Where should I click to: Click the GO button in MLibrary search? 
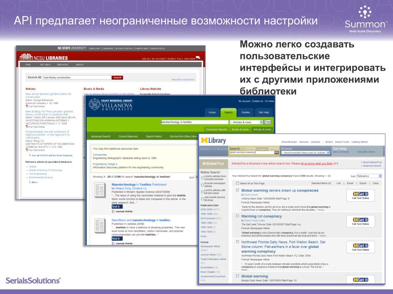click(x=276, y=152)
